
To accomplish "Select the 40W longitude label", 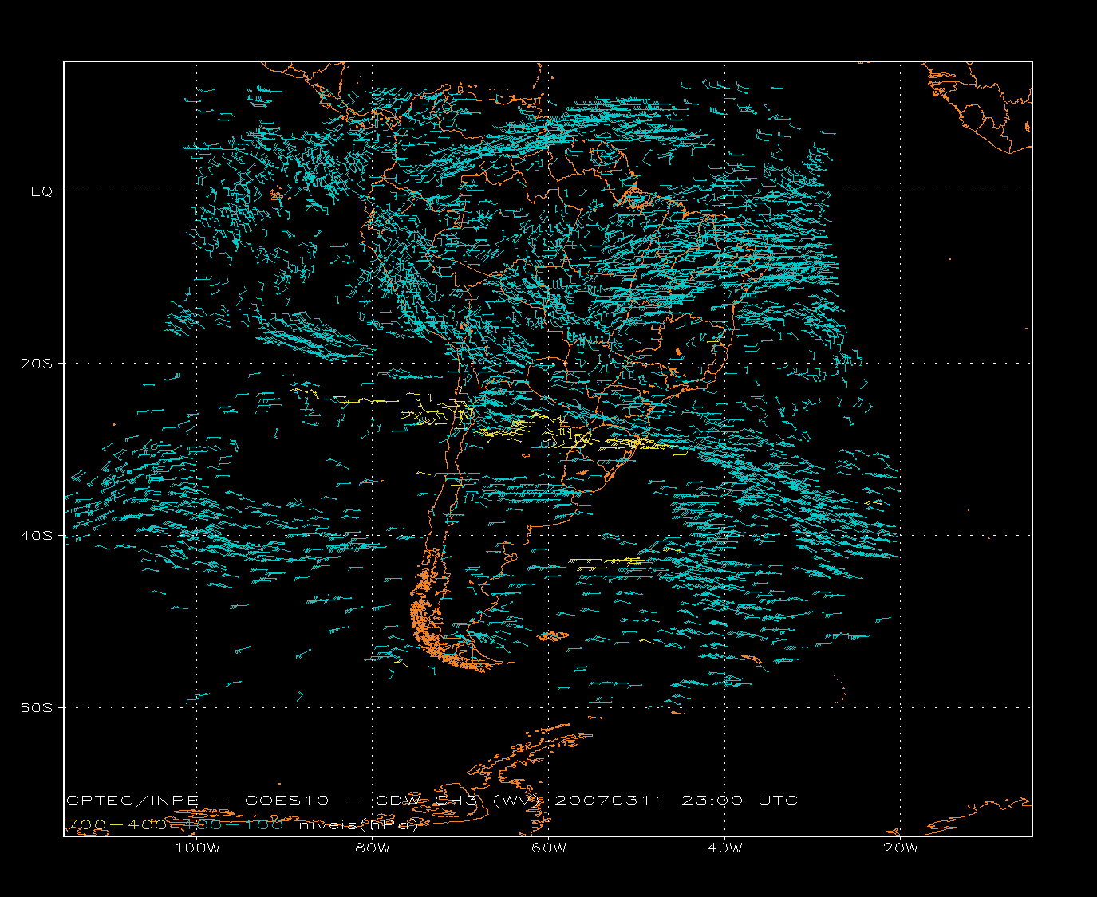I will 724,848.
